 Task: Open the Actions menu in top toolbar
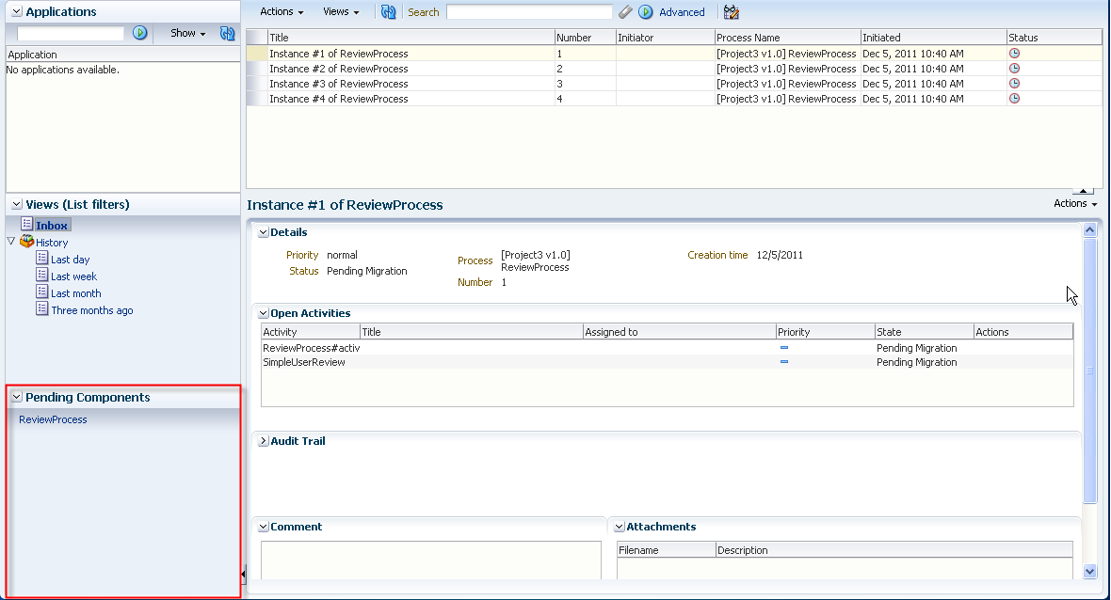(x=282, y=11)
